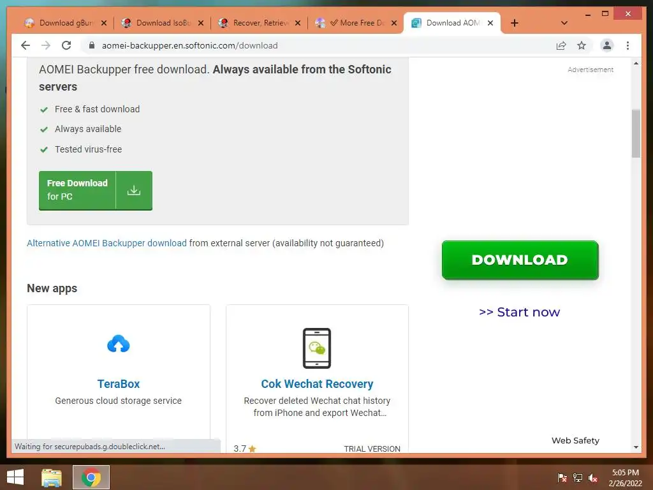Click the TRIAL VERSION label
Screen dimensions: 653x490
pyautogui.click(x=372, y=449)
